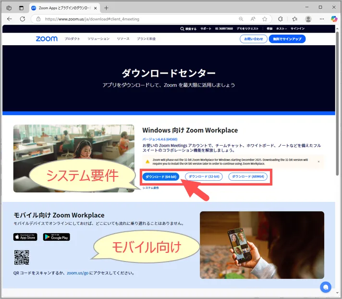
Task: Add page to favorites with the star icon
Action: point(265,19)
